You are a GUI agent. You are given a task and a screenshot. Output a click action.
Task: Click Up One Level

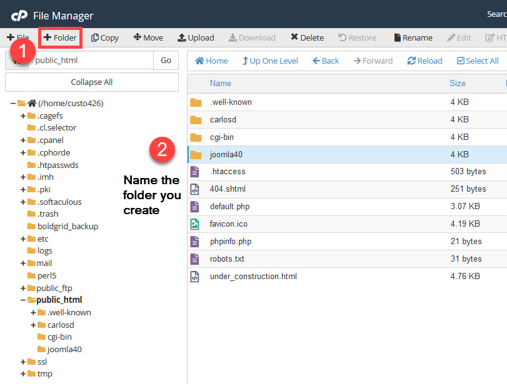coord(270,61)
